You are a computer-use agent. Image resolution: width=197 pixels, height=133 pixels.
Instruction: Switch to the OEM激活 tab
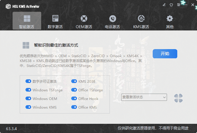tap(84, 21)
